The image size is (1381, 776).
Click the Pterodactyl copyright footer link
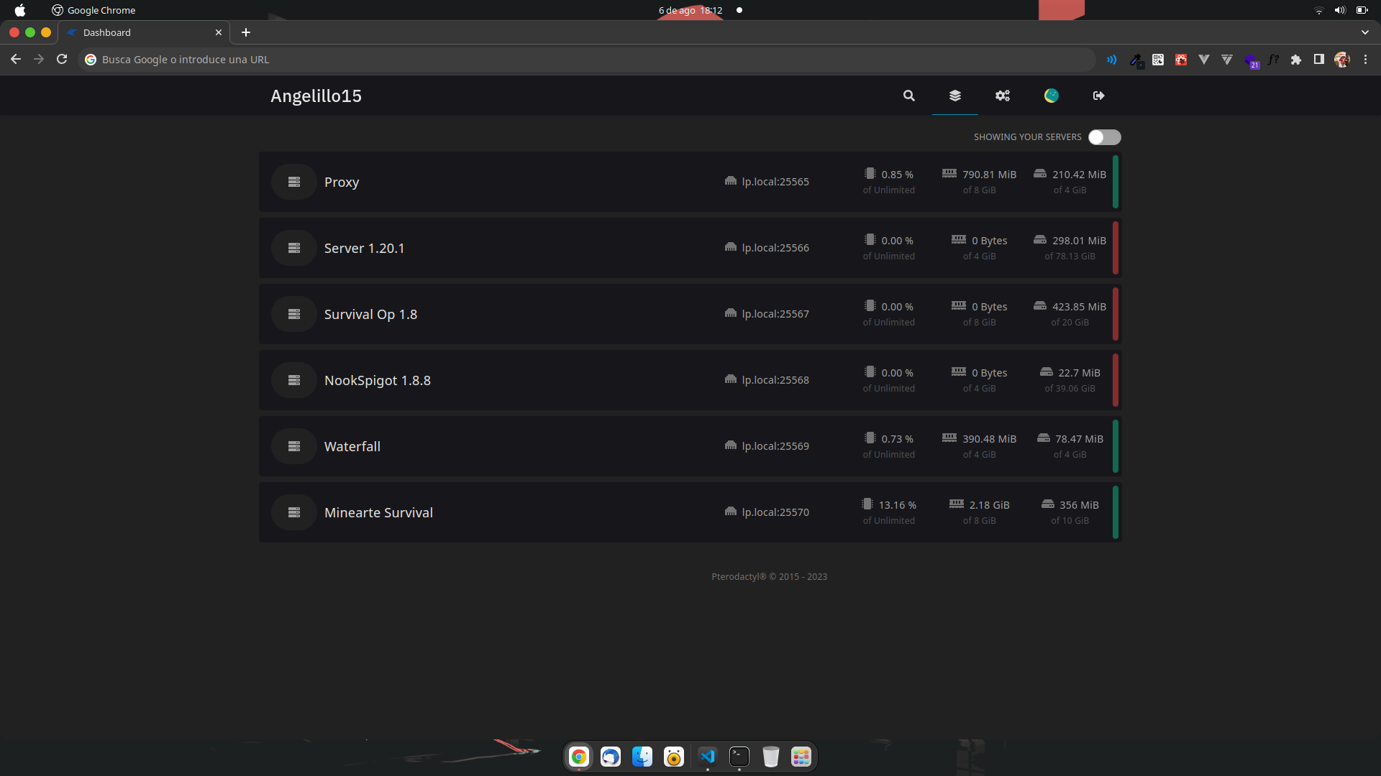(769, 576)
